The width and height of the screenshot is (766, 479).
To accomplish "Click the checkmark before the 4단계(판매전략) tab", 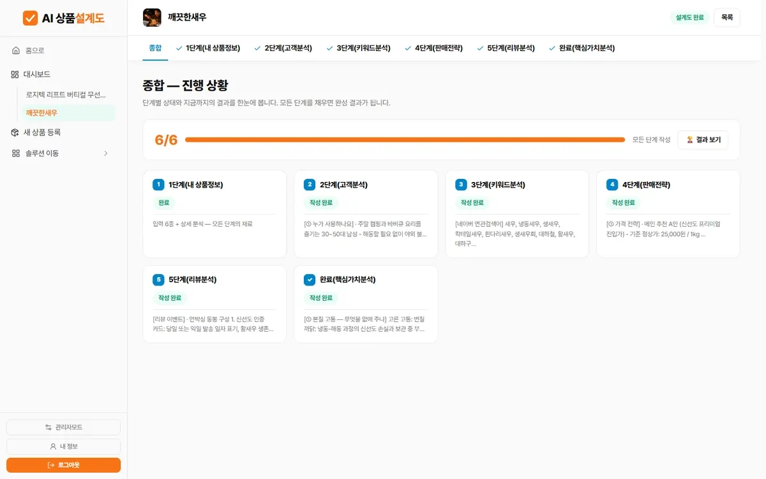I will pyautogui.click(x=408, y=48).
